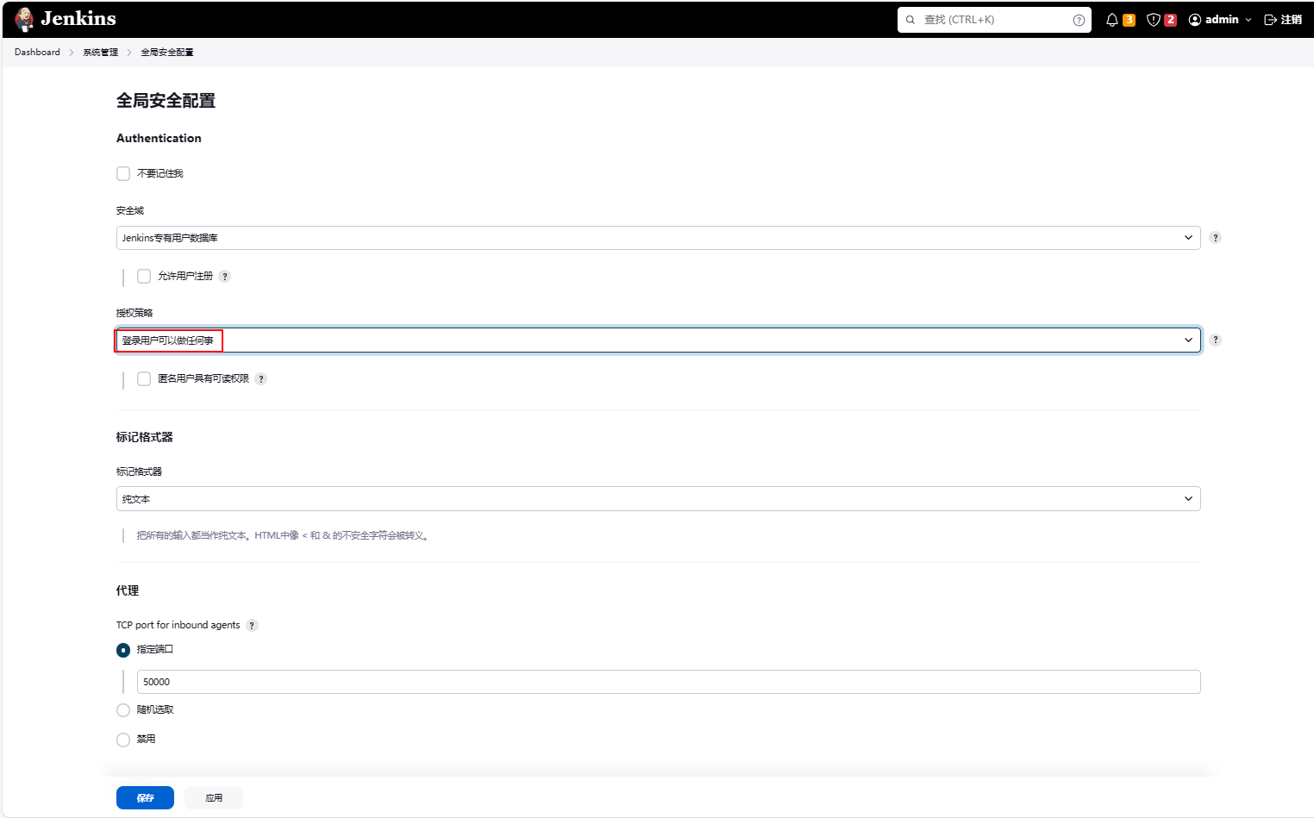Open help icon for TCP port inbound agents
The image size is (1314, 818).
pos(252,626)
